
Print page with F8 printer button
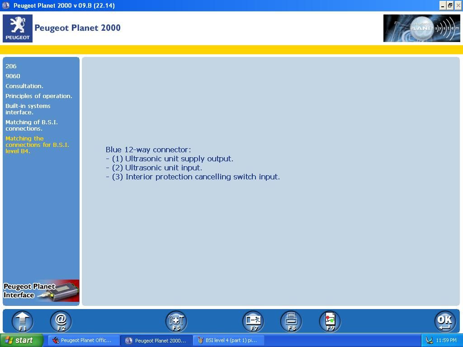tap(292, 321)
